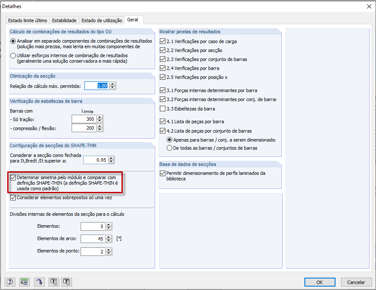Adjust the spinner next to the 1.00 ratio field
Image resolution: width=376 pixels, height=290 pixels.
point(113,86)
